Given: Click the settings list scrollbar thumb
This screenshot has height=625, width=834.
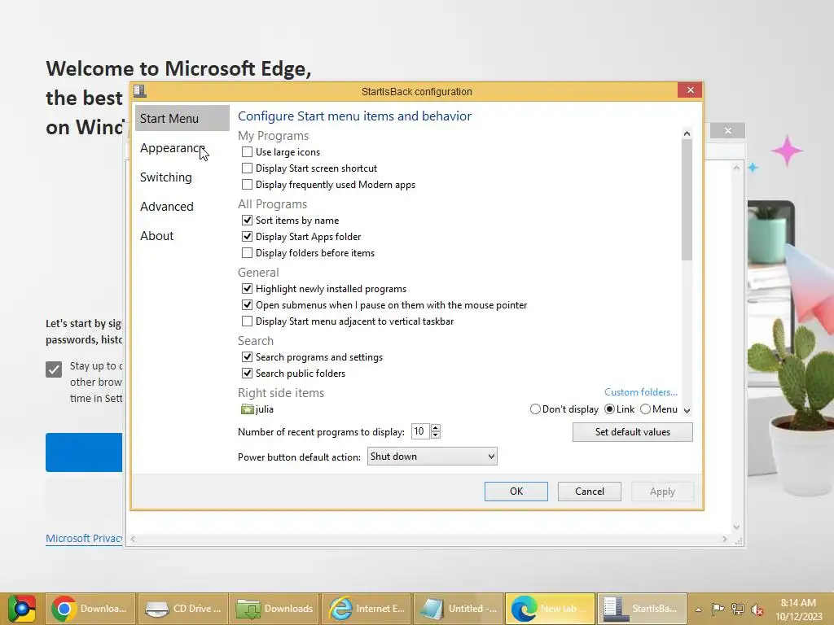Looking at the screenshot, I should pos(687,200).
